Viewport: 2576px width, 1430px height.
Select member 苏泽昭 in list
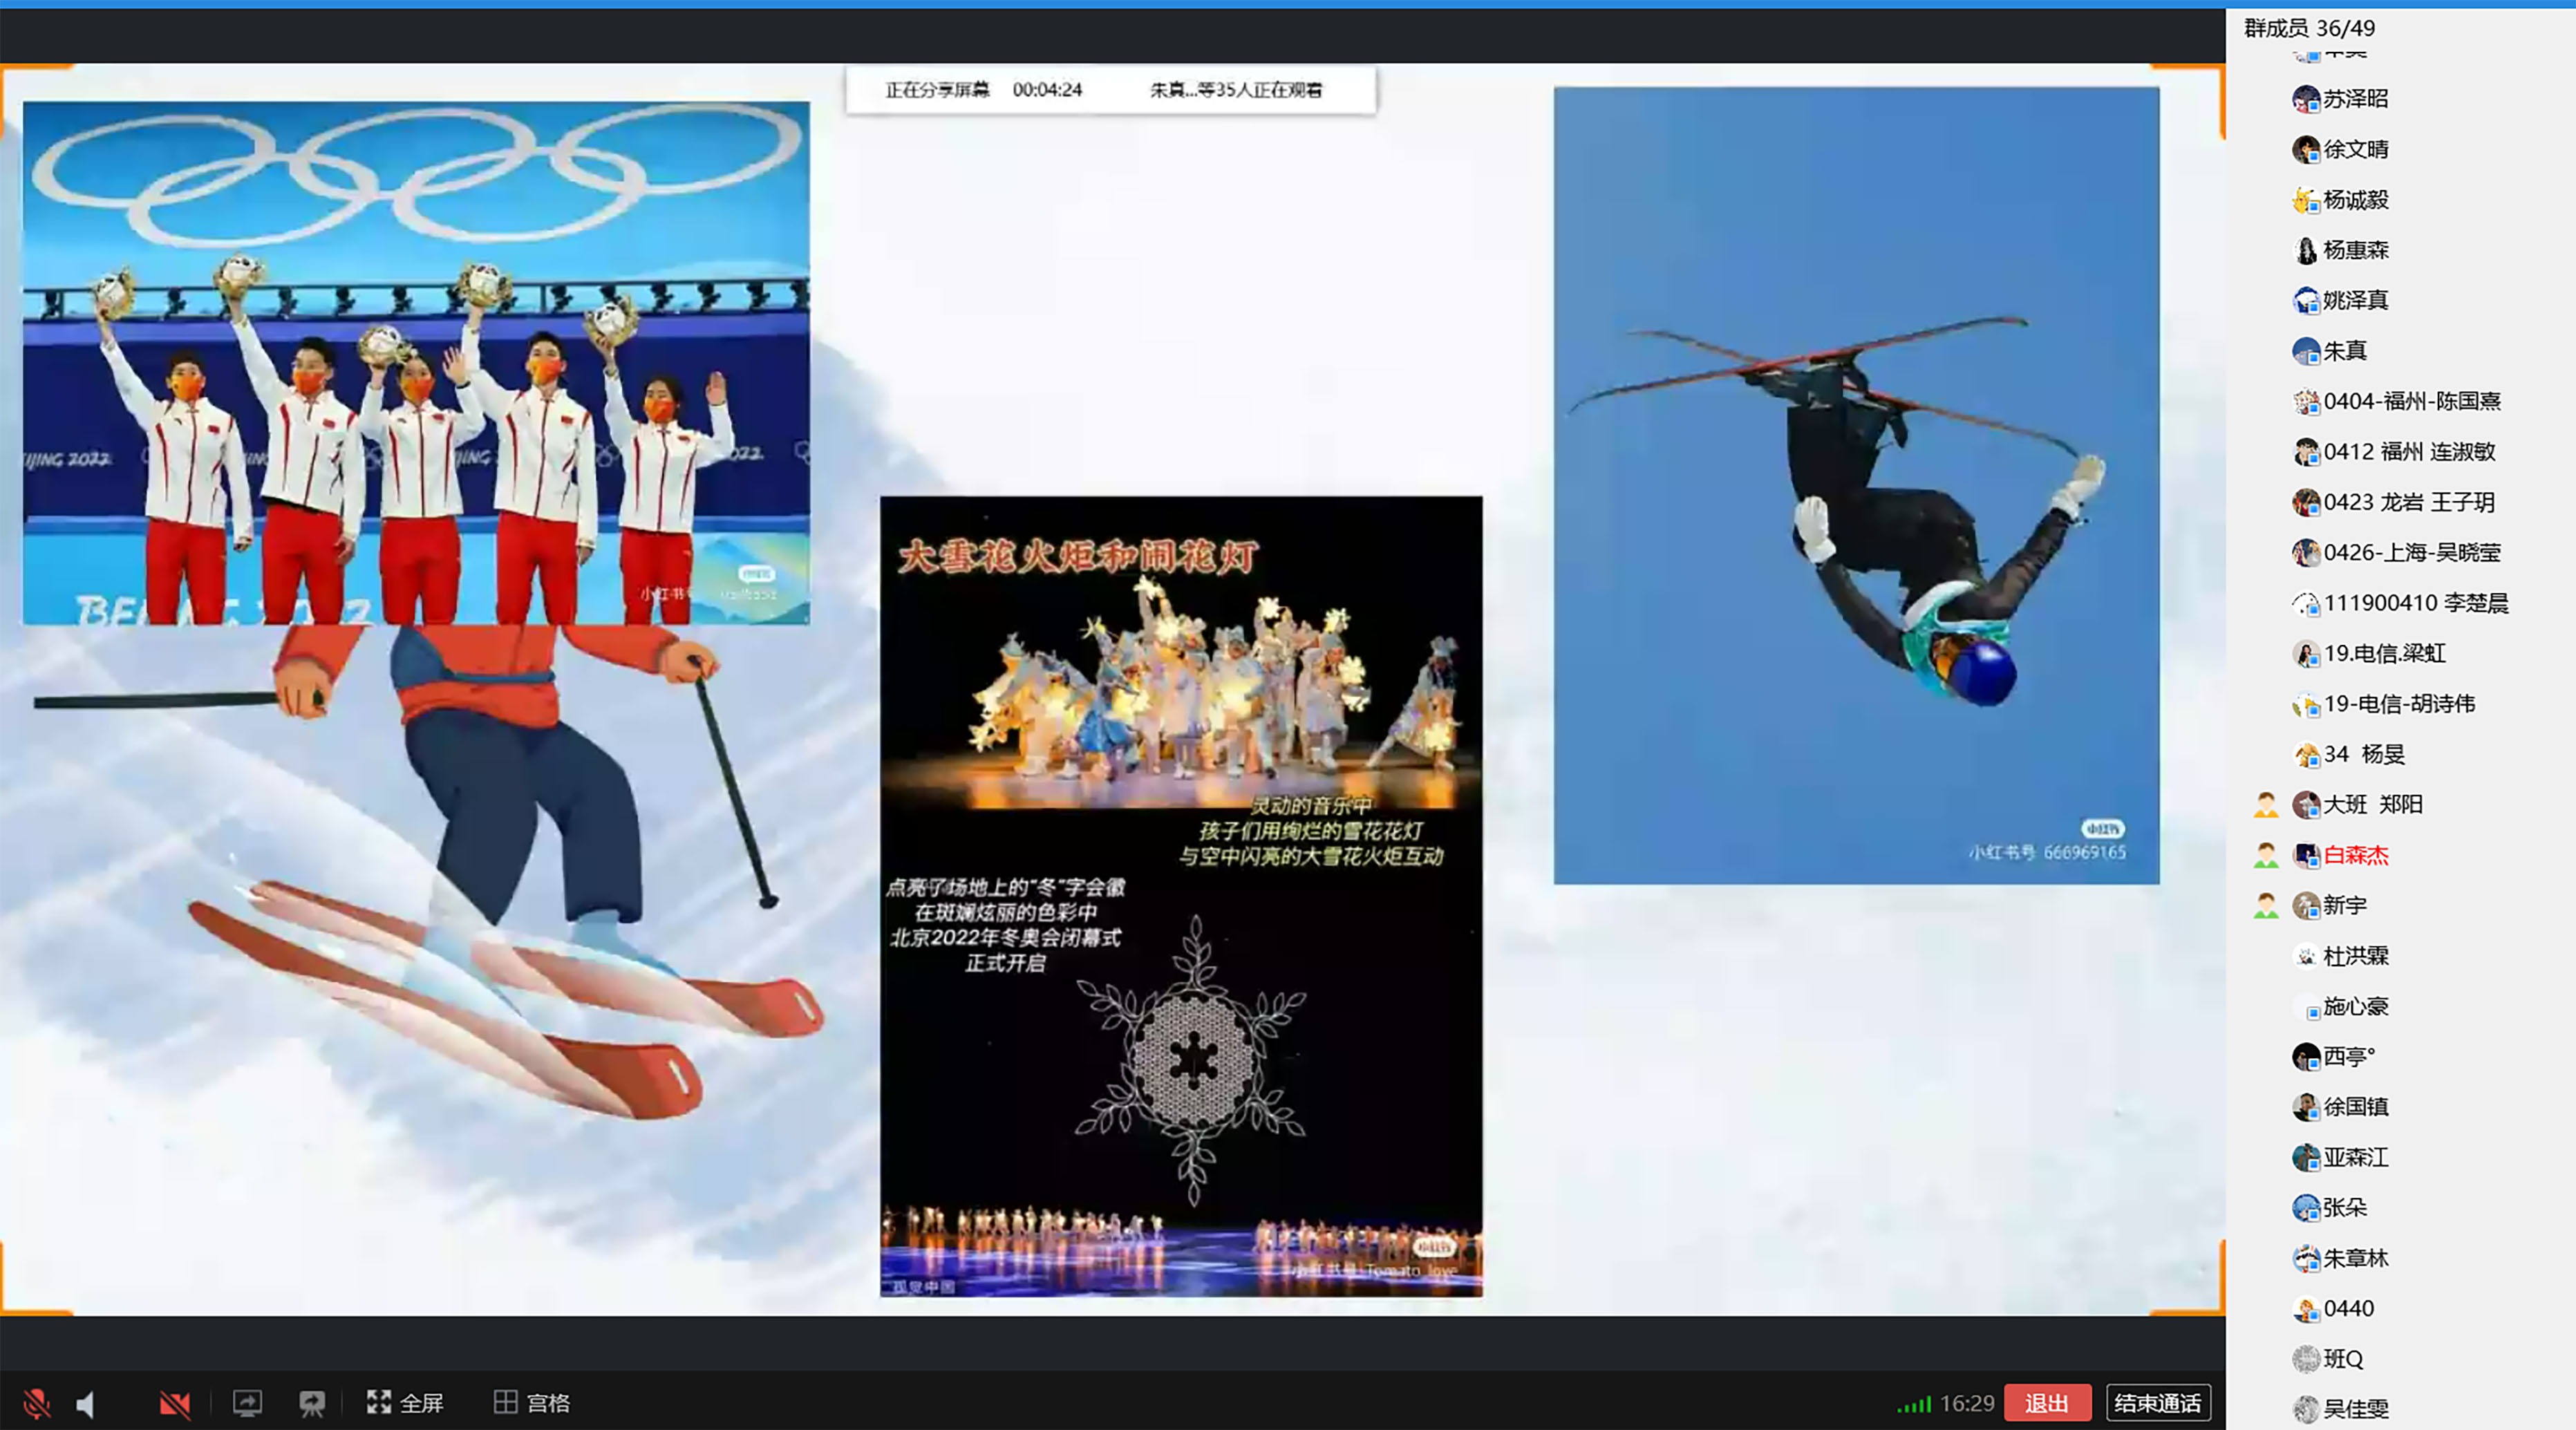coord(2355,99)
